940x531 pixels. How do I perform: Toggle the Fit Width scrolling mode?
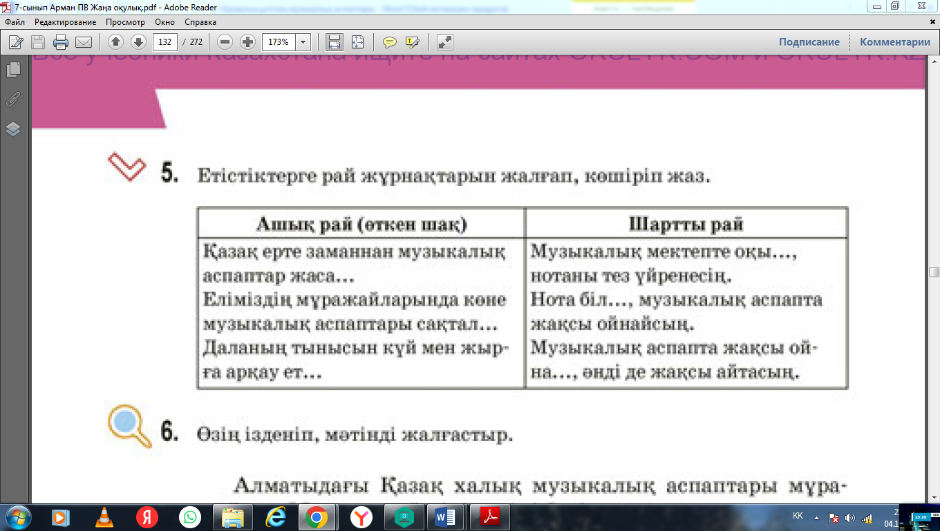(x=335, y=42)
